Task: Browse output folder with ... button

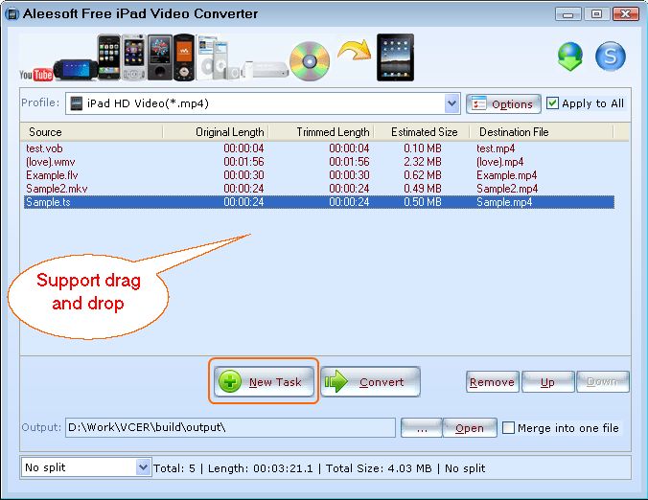Action: pyautogui.click(x=422, y=428)
